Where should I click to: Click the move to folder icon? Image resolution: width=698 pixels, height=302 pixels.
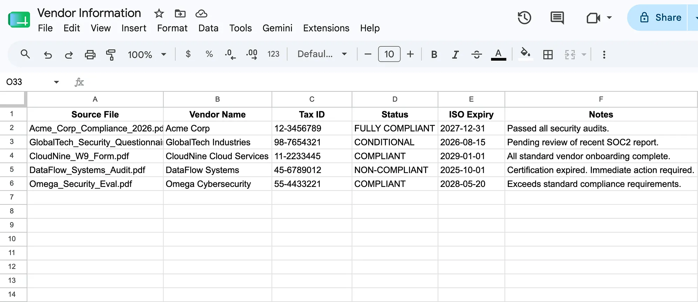click(180, 14)
